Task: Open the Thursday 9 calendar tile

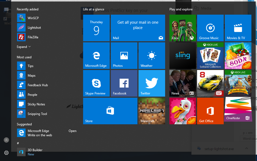Action: click(96, 28)
